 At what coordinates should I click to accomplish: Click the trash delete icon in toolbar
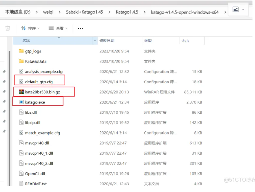(8, 28)
